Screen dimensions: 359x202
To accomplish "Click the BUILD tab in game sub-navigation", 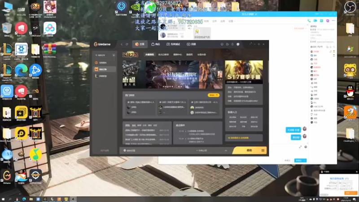I will click(163, 54).
